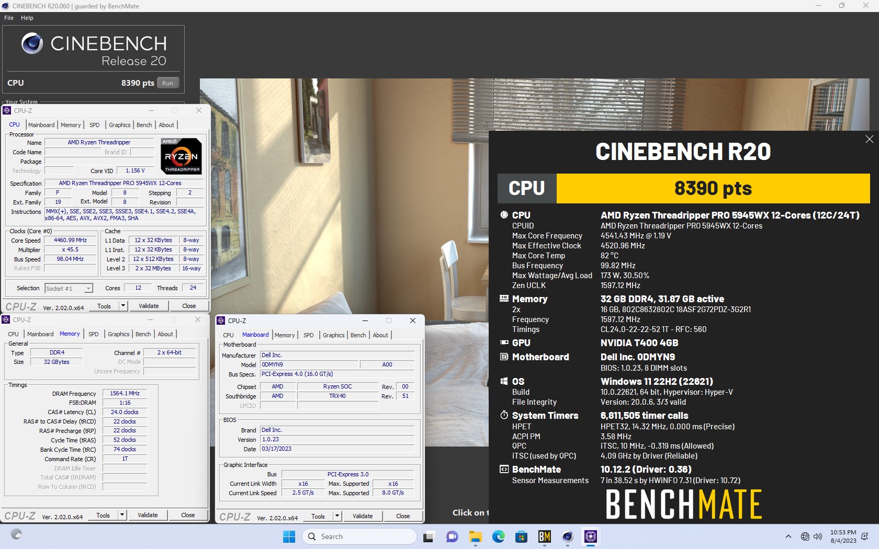This screenshot has width=879, height=549.
Task: Click the yellow 8390 pts score bar
Action: tap(713, 188)
